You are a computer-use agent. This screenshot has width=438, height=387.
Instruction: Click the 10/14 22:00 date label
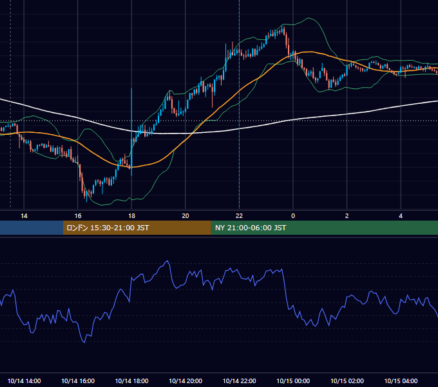[239, 381]
